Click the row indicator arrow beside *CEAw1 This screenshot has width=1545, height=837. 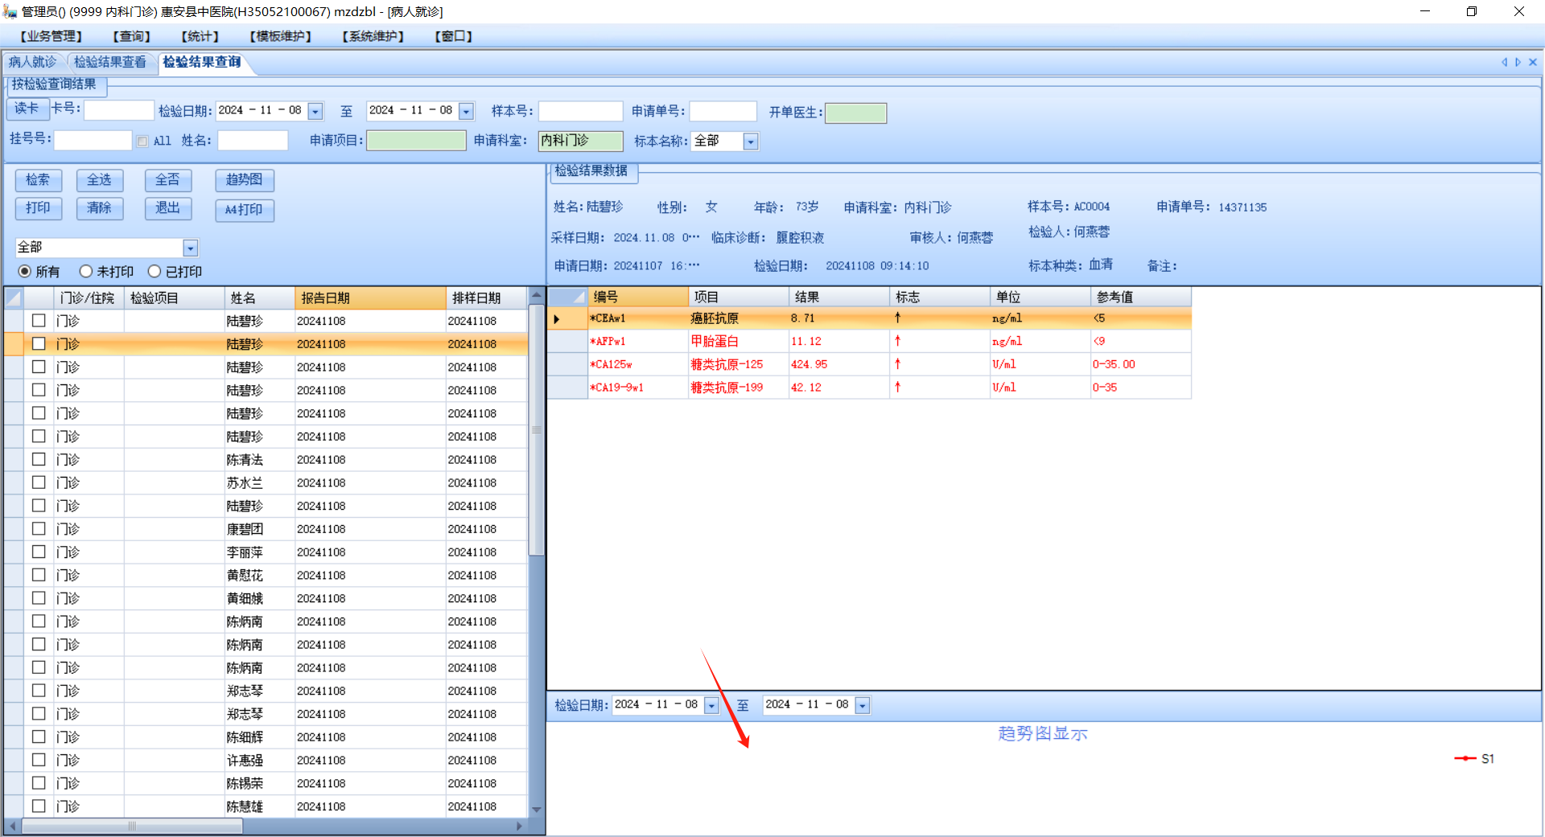coord(557,319)
